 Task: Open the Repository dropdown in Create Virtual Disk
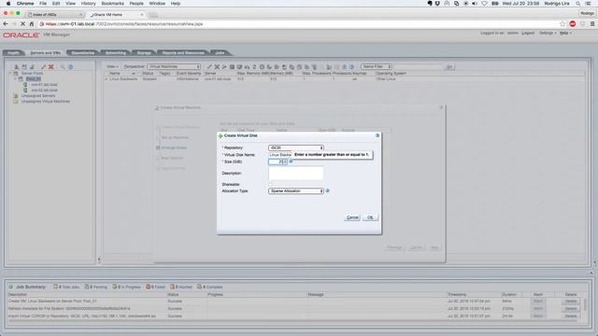(x=296, y=147)
